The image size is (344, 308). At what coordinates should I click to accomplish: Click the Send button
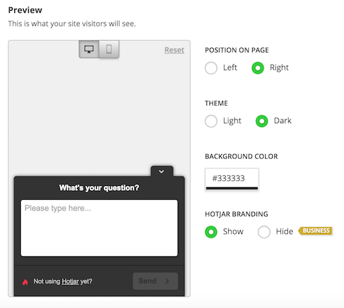(x=155, y=281)
